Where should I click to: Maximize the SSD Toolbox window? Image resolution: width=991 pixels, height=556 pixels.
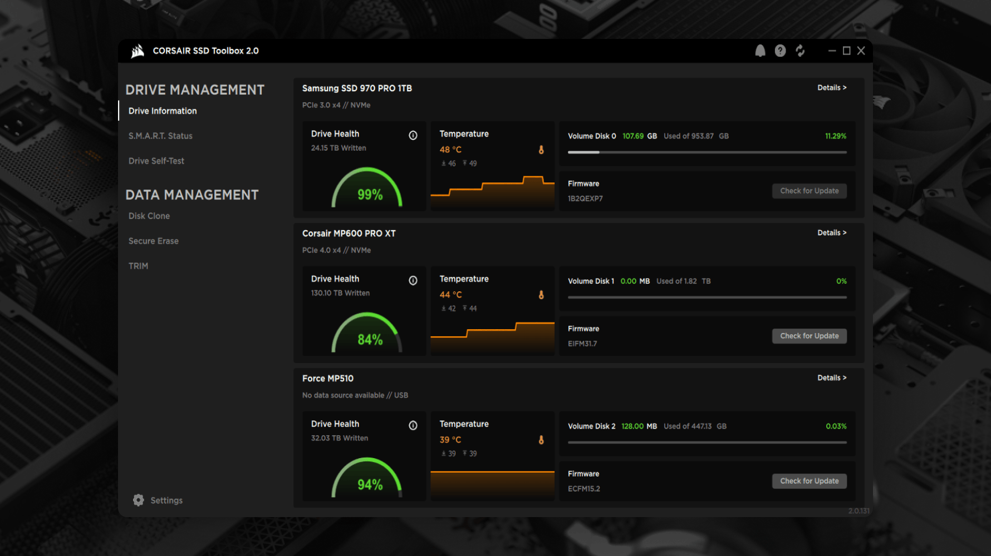click(846, 51)
